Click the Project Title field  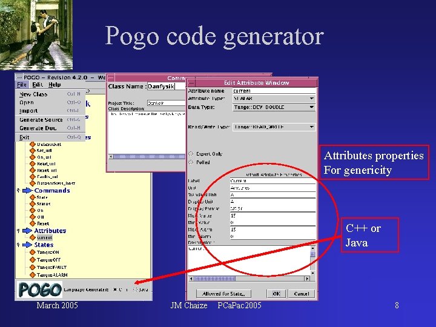tap(167, 103)
